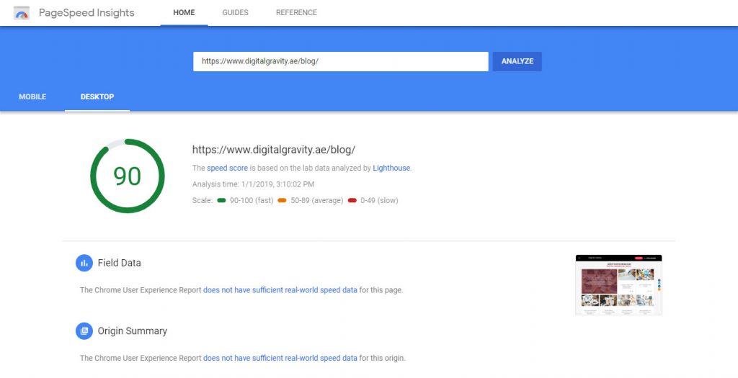Screen dimensions: 738x378
Task: Open the page screenshot thumbnail
Action: [618, 284]
